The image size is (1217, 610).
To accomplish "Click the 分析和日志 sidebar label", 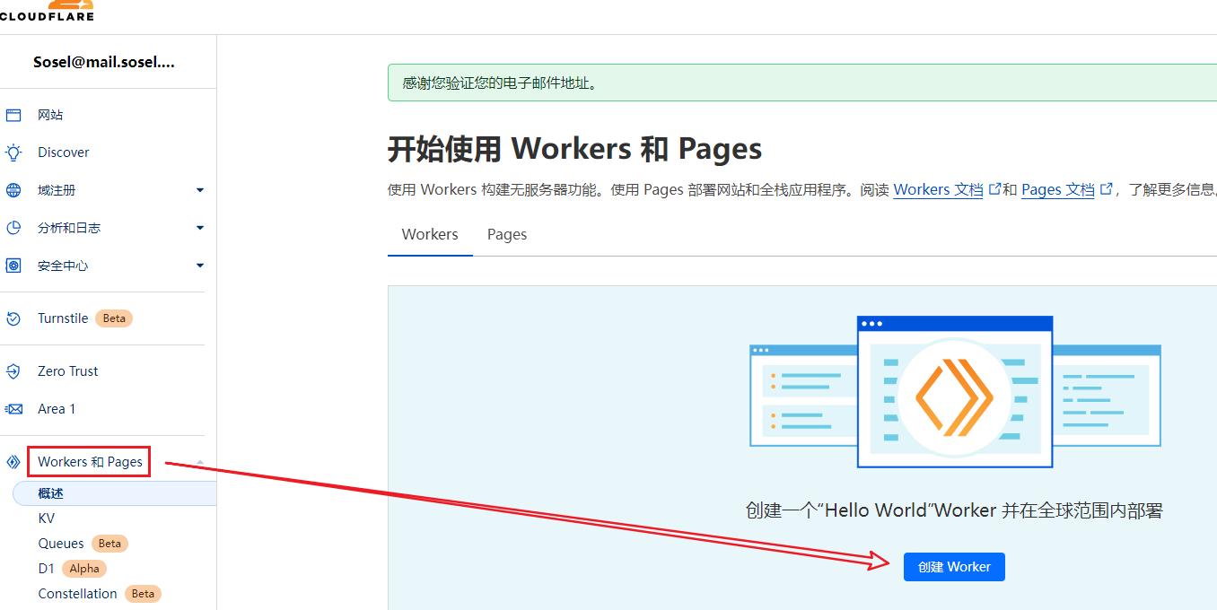I will pyautogui.click(x=69, y=228).
